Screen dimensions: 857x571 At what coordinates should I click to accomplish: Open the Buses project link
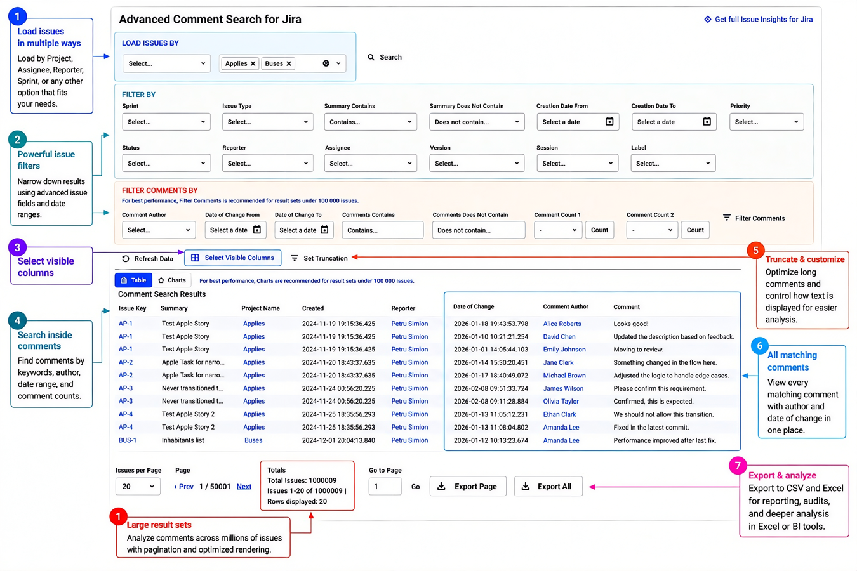253,440
